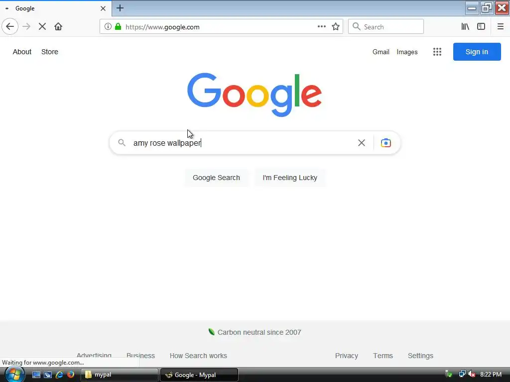Launch Firefox from quick launch
This screenshot has width=510, height=382.
[x=71, y=375]
